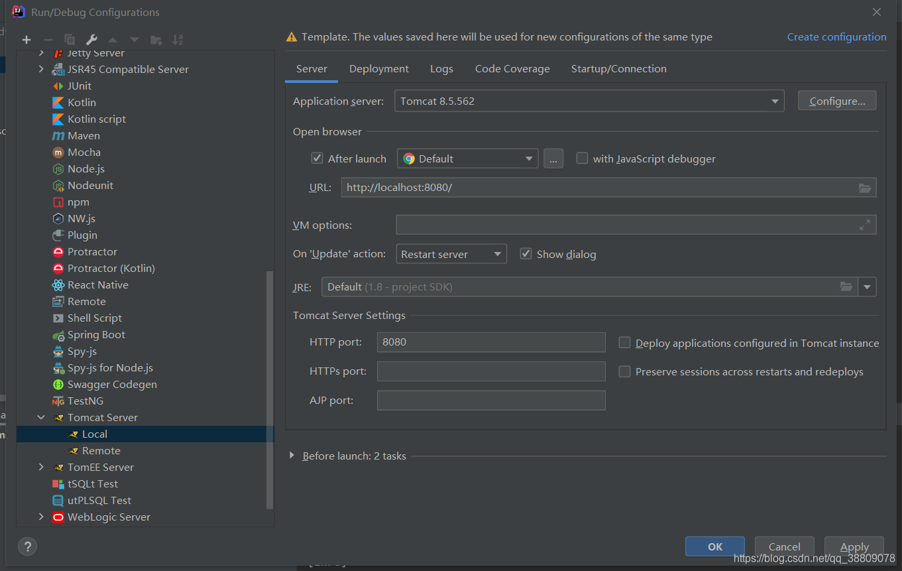Select the React Native template icon
Viewport: 902px width, 571px height.
pyautogui.click(x=58, y=285)
